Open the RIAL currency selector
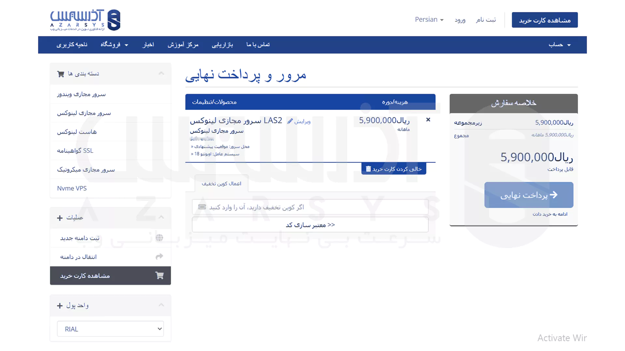625x351 pixels. [x=110, y=329]
